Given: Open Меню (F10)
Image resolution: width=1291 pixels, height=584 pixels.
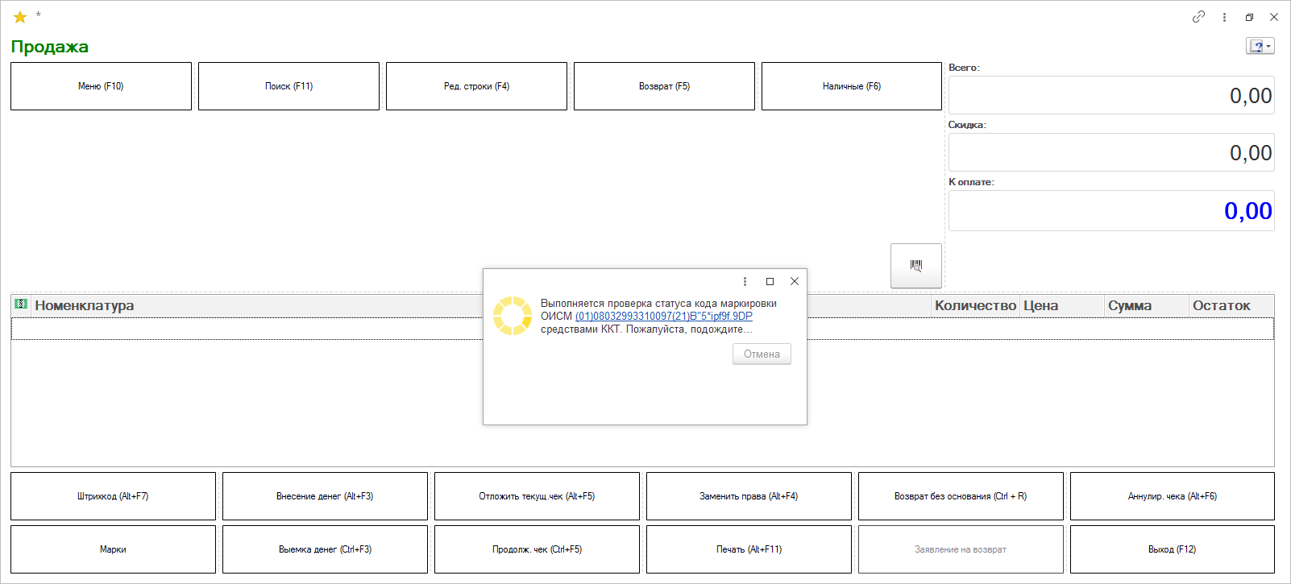Looking at the screenshot, I should (101, 86).
